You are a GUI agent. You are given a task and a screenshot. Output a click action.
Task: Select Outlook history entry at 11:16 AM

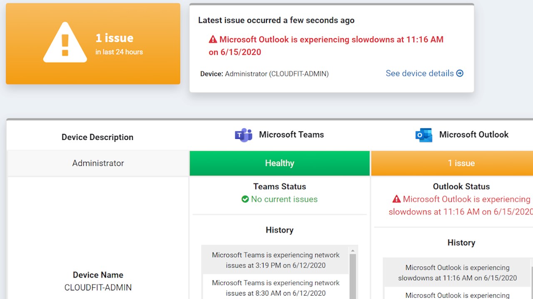pos(457,273)
